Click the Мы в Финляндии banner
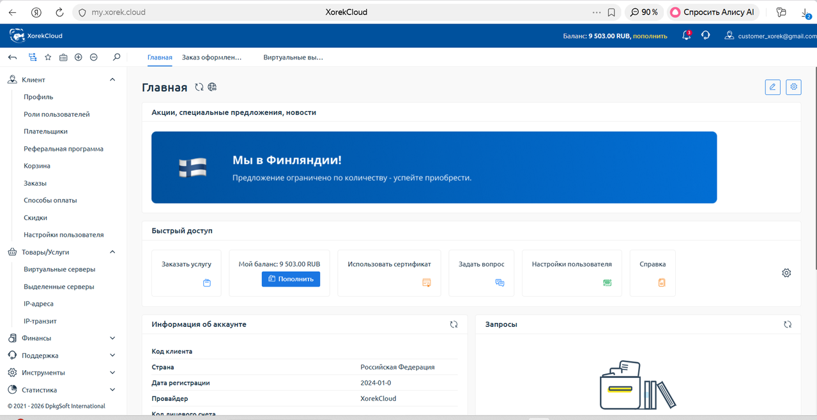The image size is (817, 420). [x=434, y=167]
